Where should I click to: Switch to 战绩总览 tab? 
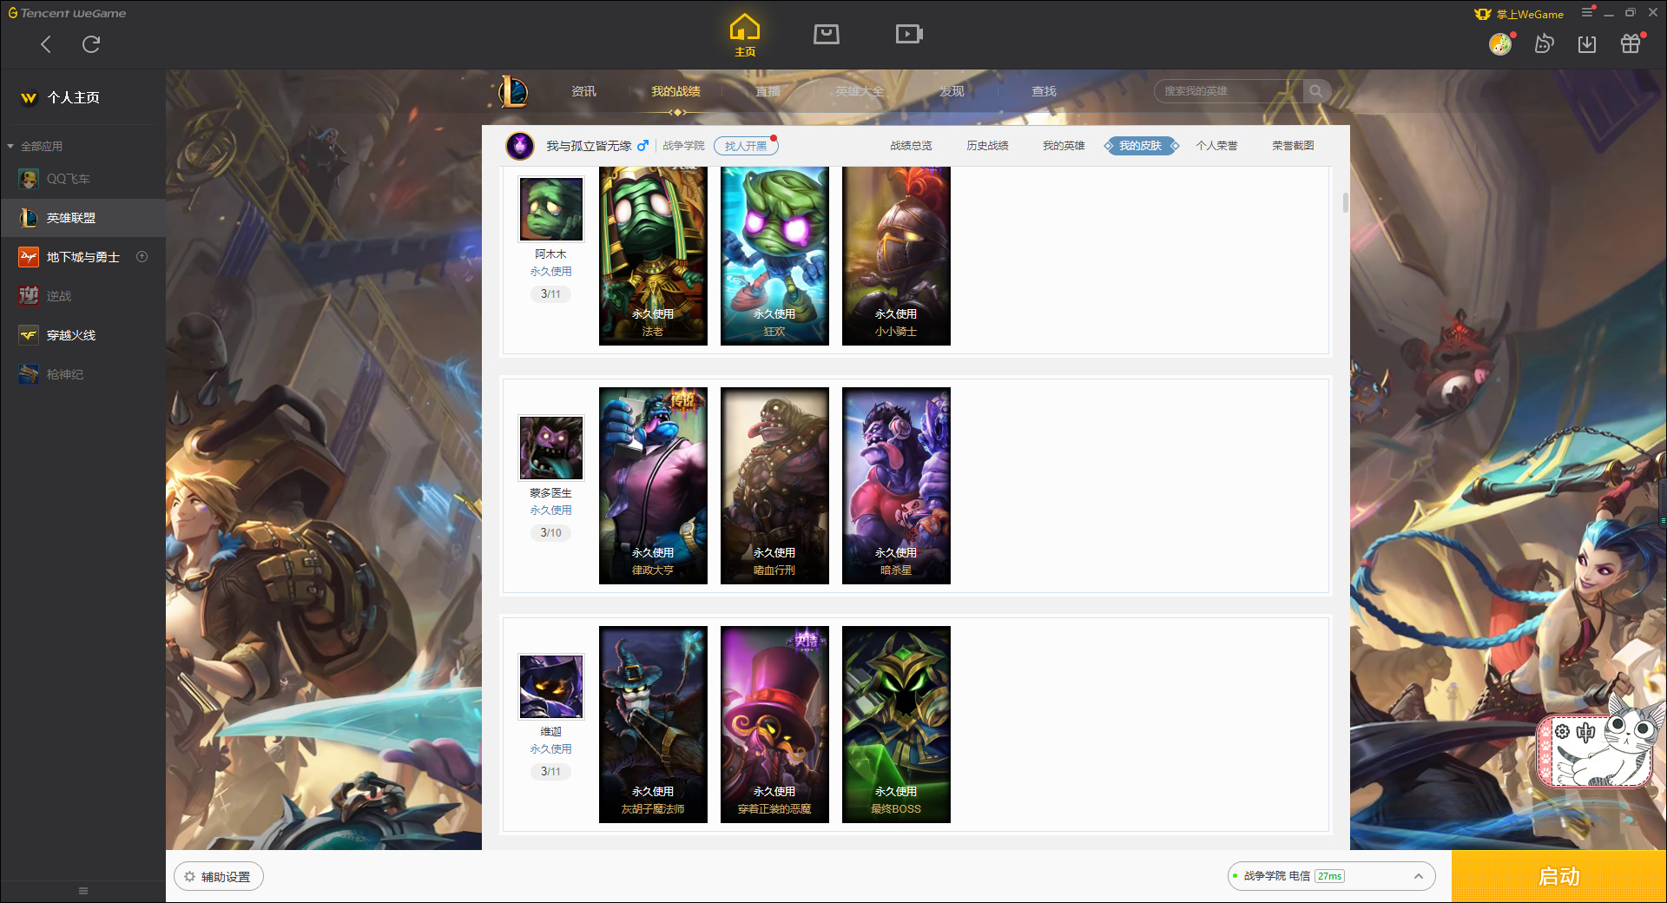pyautogui.click(x=911, y=146)
